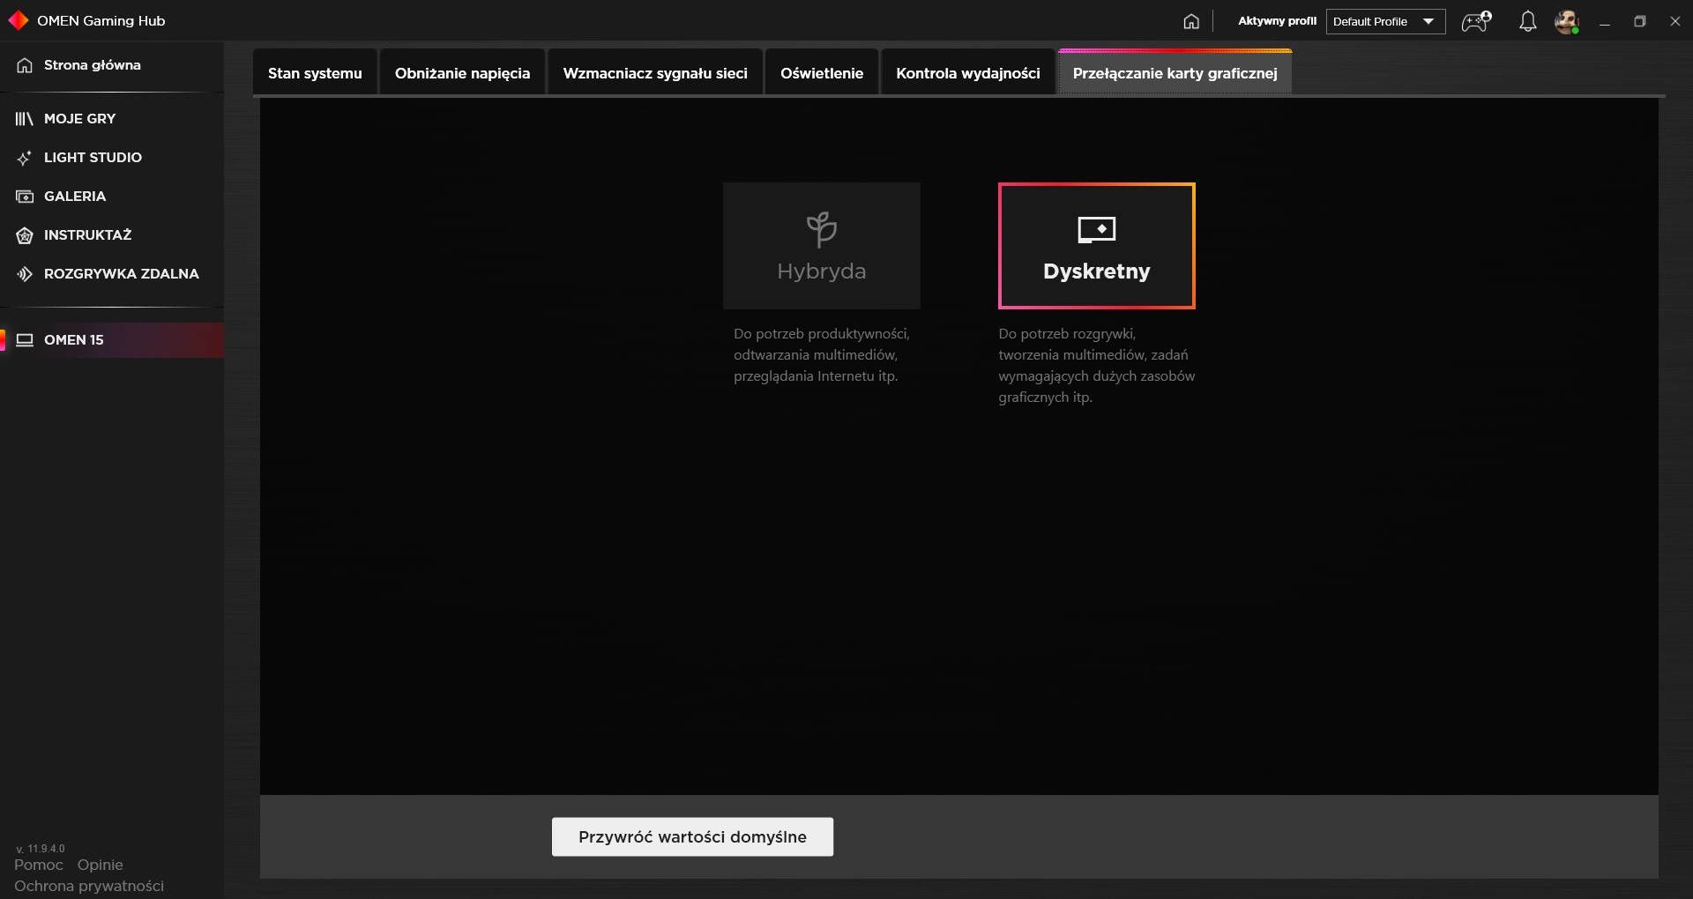Viewport: 1693px width, 899px height.
Task: Click the home icon in title bar
Action: click(x=1191, y=21)
